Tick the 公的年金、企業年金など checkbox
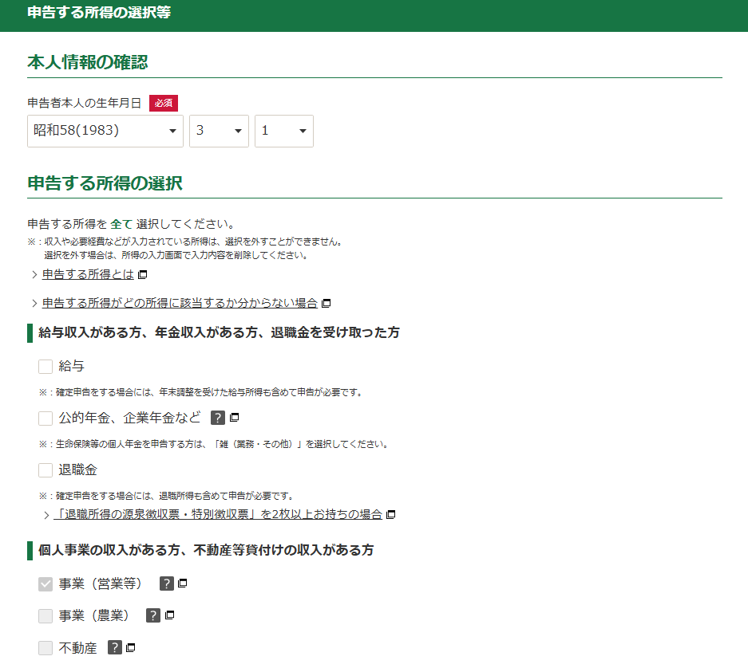This screenshot has width=748, height=668. point(46,418)
